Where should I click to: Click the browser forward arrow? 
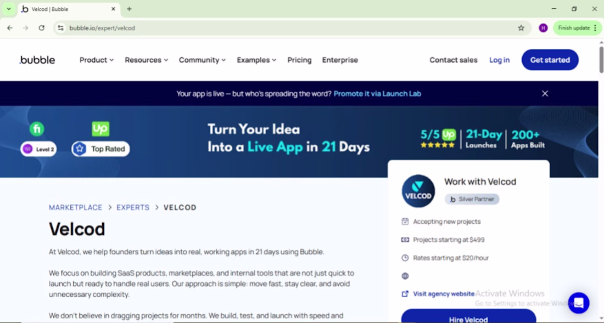(x=25, y=28)
